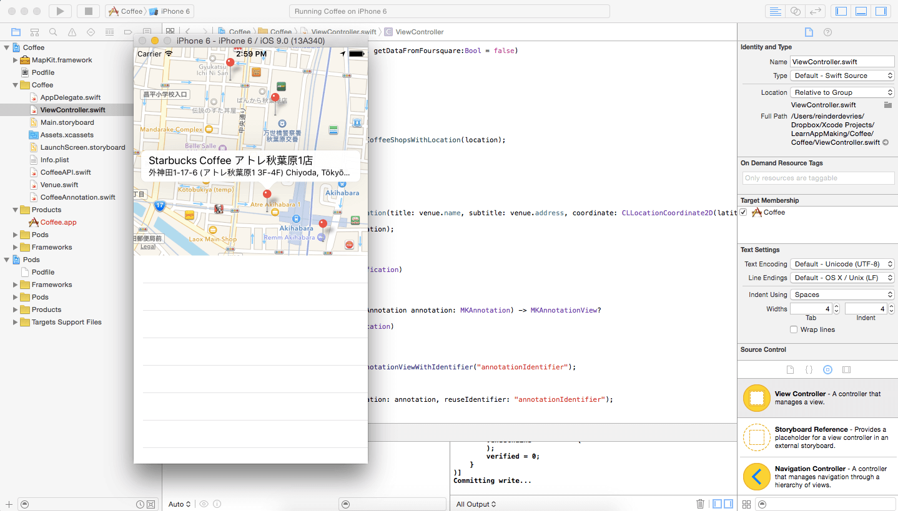Open the All Output console dropdown
This screenshot has height=511, width=898.
[476, 504]
